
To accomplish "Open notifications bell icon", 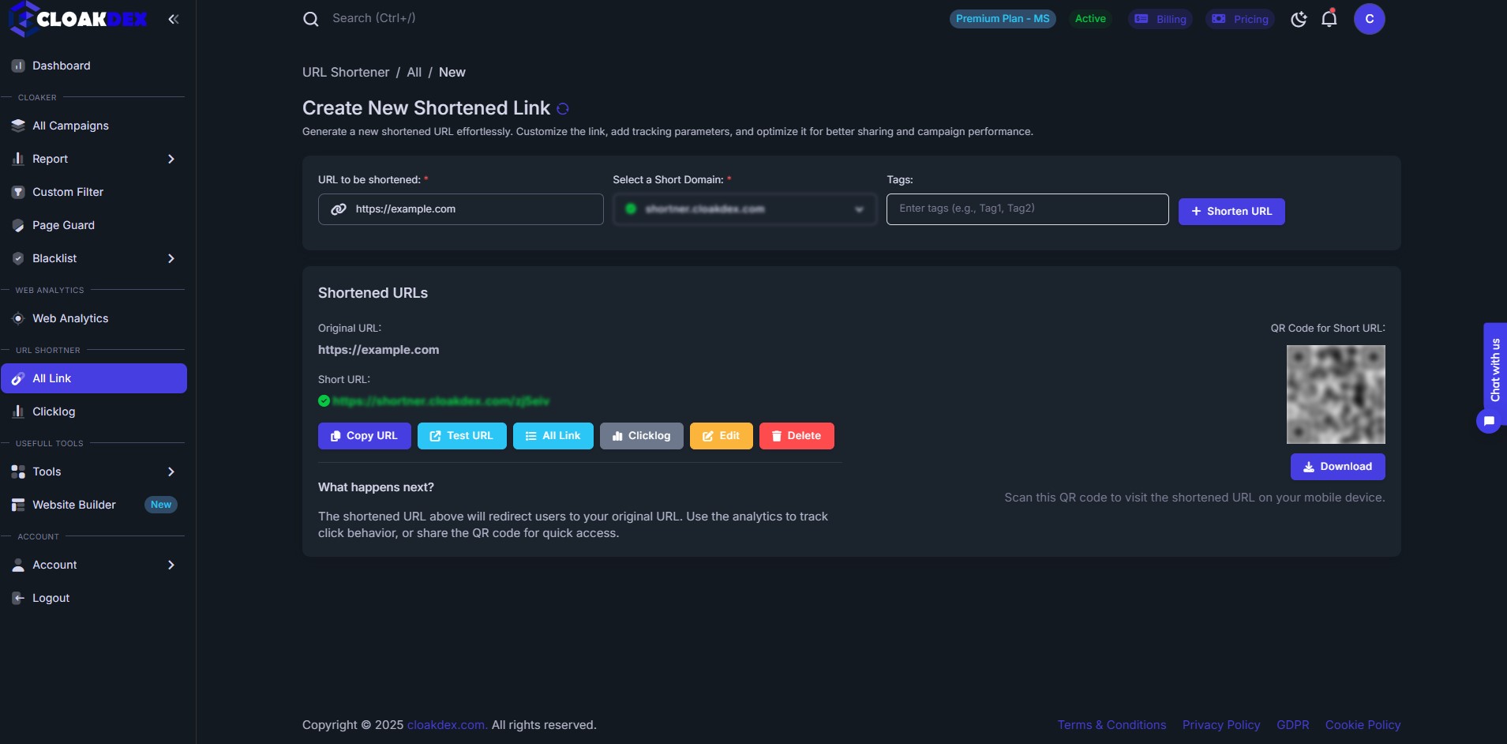I will coord(1329,18).
